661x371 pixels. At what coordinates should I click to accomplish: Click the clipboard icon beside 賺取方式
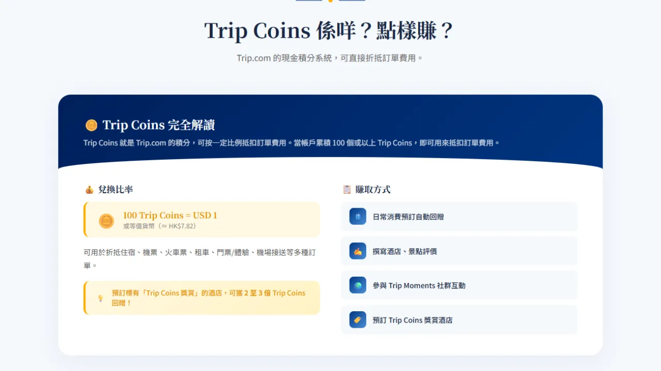pos(347,190)
